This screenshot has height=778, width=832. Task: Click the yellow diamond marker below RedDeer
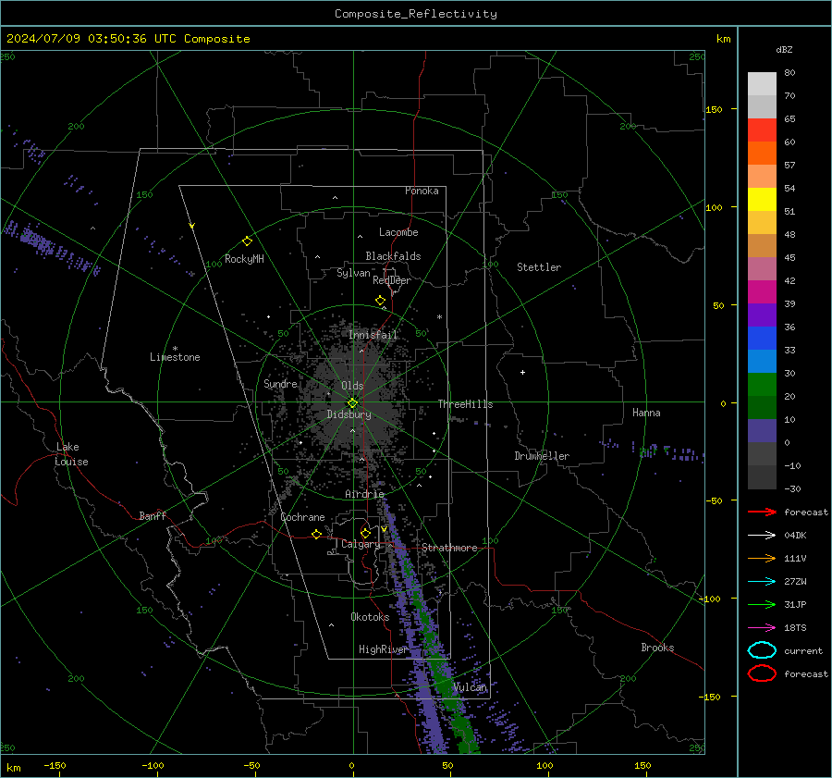[x=380, y=301]
